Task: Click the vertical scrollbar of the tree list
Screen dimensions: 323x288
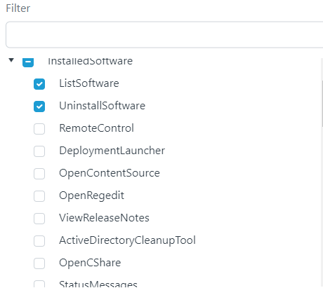Action: 322,104
